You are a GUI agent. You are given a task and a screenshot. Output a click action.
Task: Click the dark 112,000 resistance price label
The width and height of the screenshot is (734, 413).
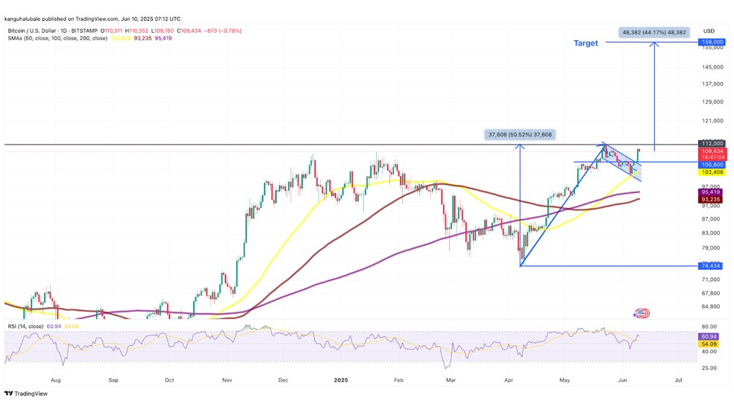pyautogui.click(x=710, y=143)
